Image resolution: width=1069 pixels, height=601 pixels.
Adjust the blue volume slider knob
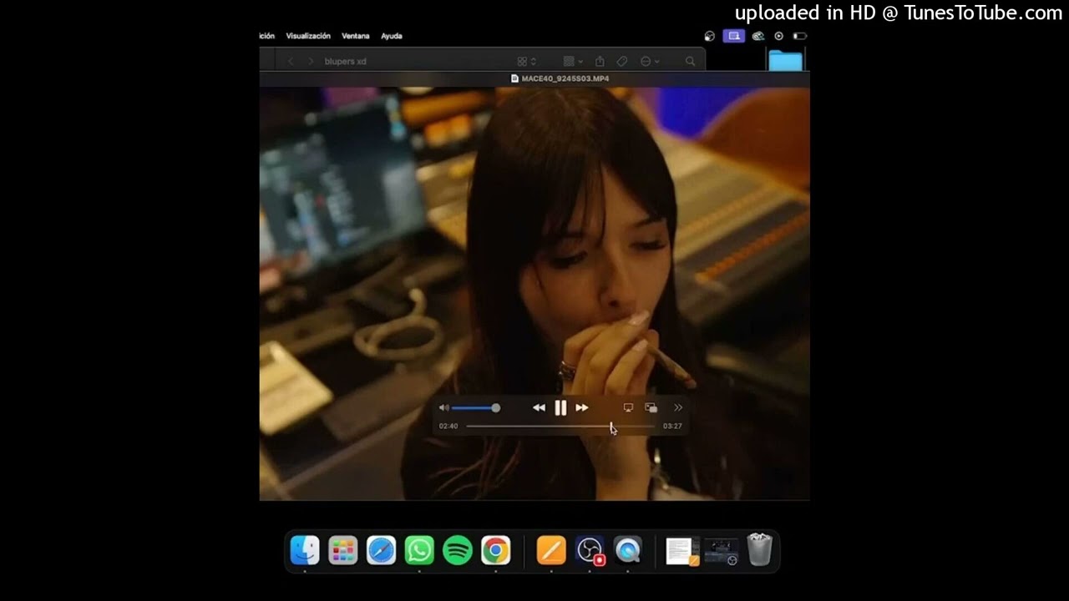[x=495, y=407]
